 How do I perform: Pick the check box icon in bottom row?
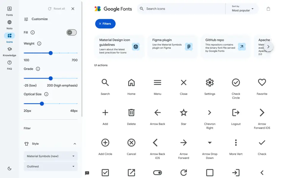click(x=105, y=173)
